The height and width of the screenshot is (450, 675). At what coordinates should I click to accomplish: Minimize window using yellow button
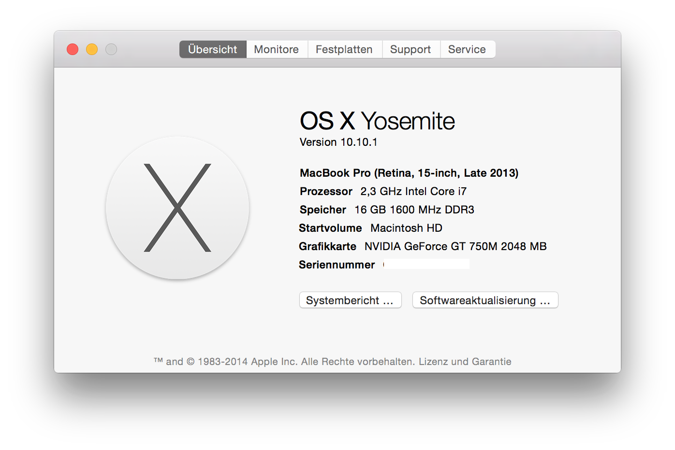pos(92,49)
